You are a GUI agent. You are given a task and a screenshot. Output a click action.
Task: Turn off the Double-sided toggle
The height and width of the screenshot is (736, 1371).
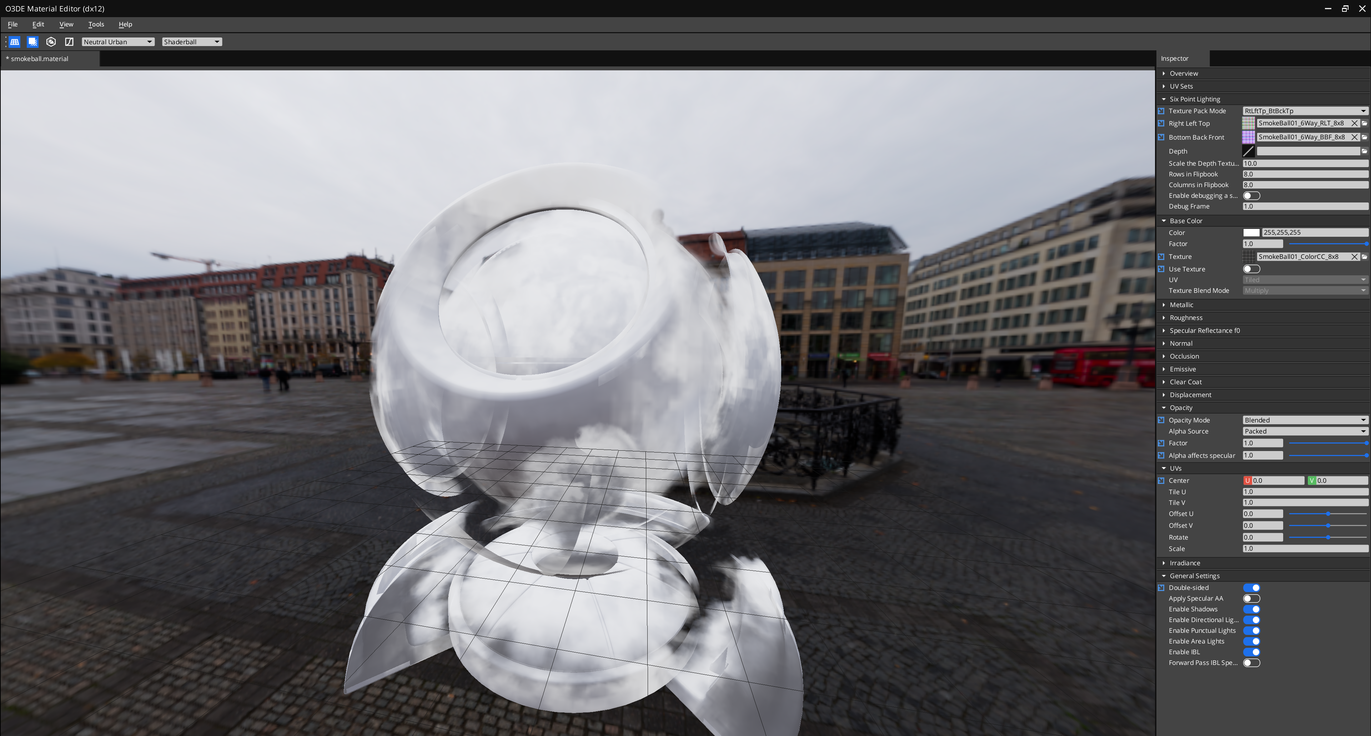pos(1251,588)
